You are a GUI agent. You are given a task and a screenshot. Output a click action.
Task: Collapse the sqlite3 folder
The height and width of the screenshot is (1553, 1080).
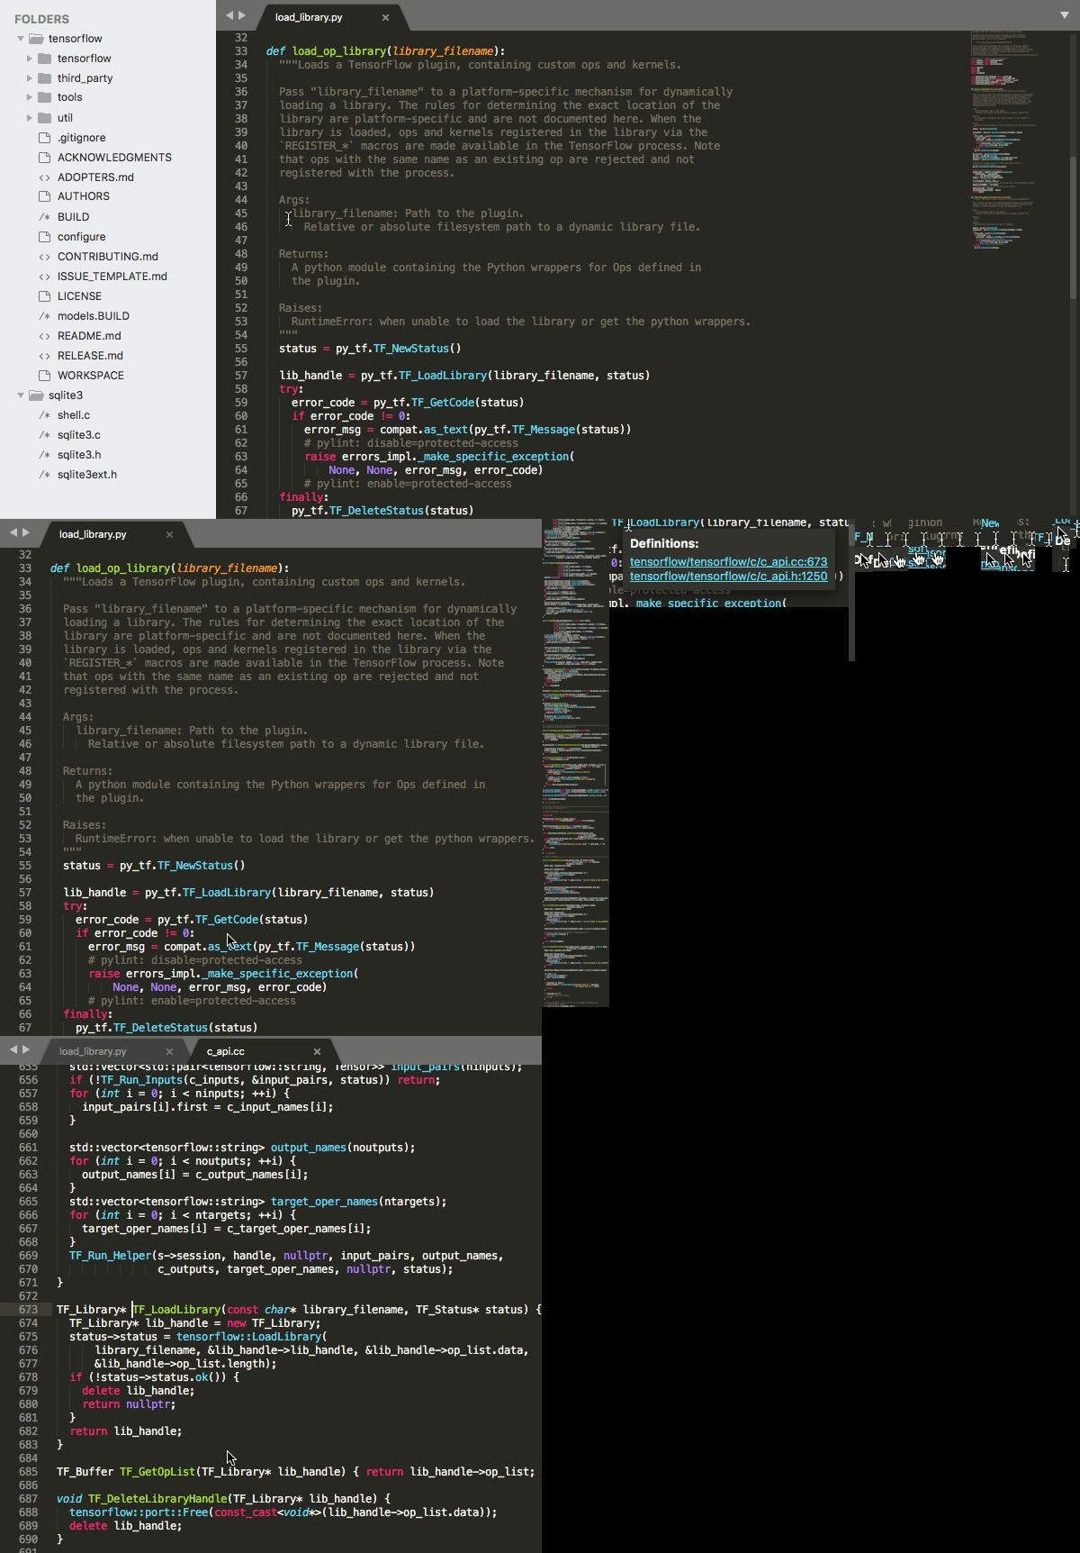pos(21,395)
